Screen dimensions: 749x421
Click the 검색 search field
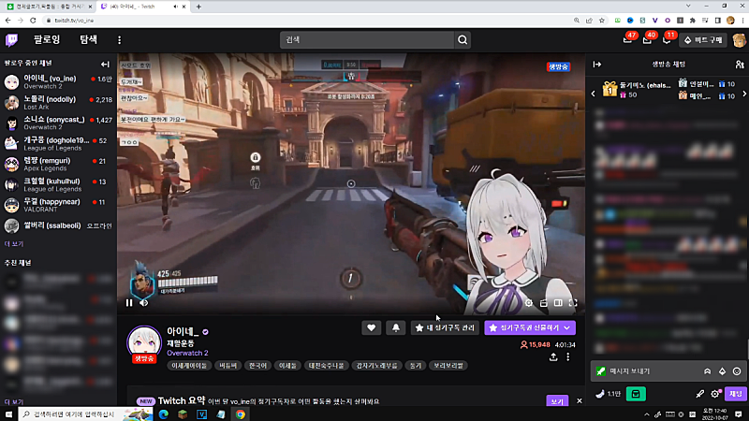point(367,40)
